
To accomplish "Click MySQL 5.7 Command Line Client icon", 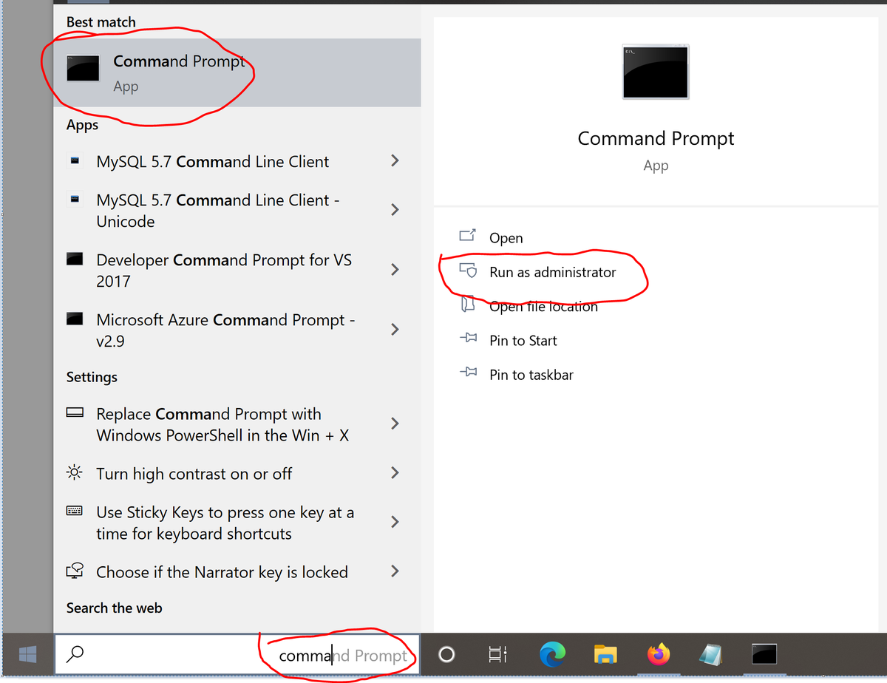I will [x=75, y=160].
